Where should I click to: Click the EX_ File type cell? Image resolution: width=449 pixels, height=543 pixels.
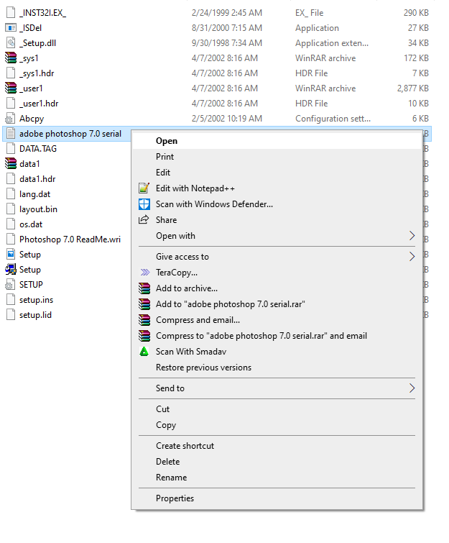pos(309,13)
